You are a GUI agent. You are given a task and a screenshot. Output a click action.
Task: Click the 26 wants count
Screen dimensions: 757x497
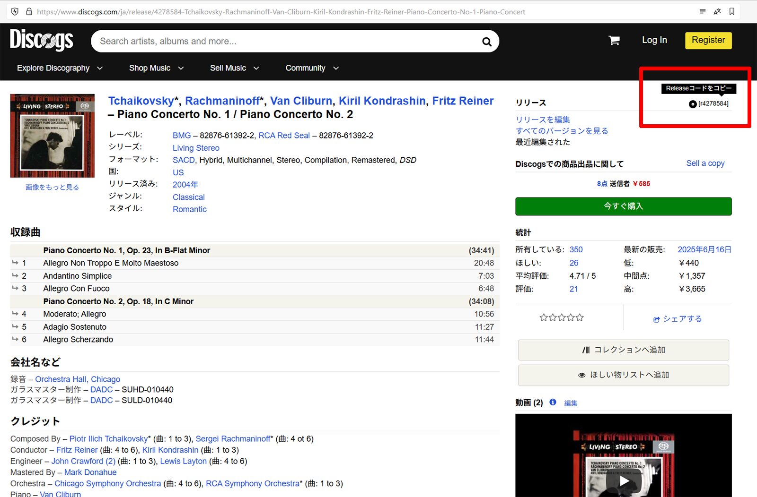[x=574, y=263]
